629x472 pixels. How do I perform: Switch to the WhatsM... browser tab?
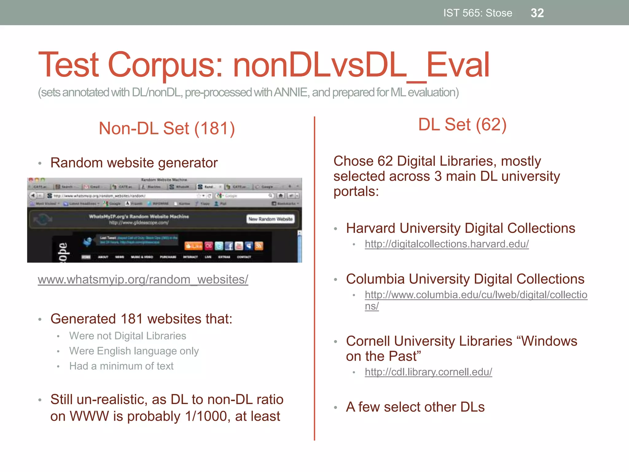coord(182,187)
